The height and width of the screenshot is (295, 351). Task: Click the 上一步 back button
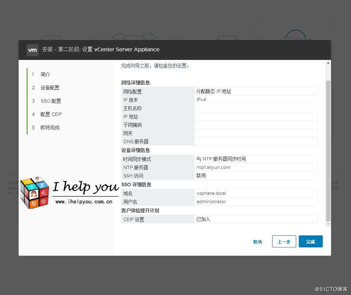point(284,241)
